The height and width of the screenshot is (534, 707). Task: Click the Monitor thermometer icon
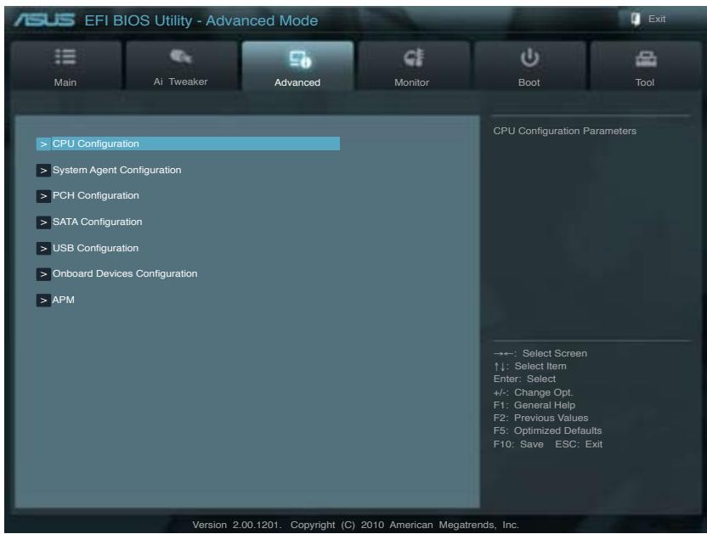(414, 57)
